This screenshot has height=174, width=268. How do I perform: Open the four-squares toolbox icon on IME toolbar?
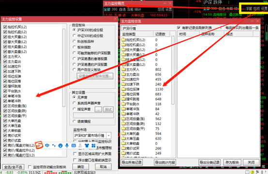pos(93,146)
